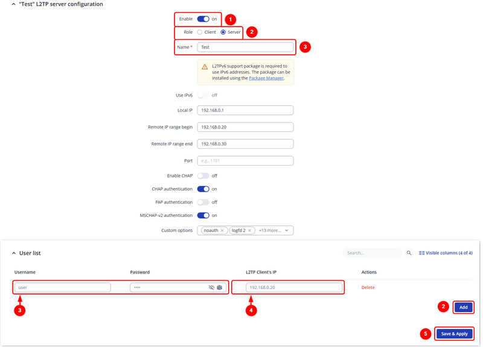This screenshot has height=347, width=483.
Task: Disable CHAP authentication switch
Action: coord(203,189)
